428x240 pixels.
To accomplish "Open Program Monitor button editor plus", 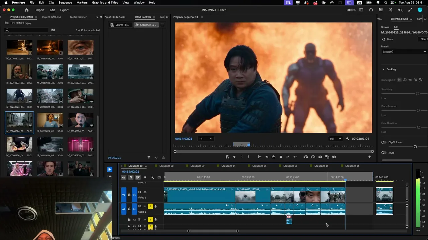I will [369, 157].
